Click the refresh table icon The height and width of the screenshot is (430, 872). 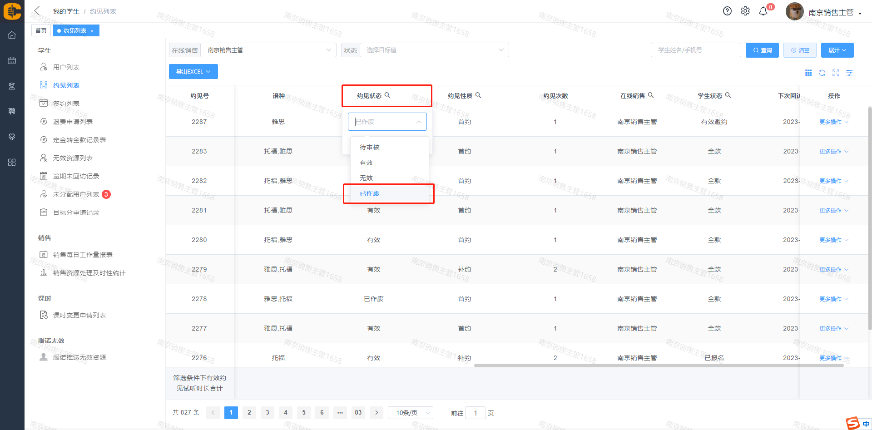pos(822,73)
